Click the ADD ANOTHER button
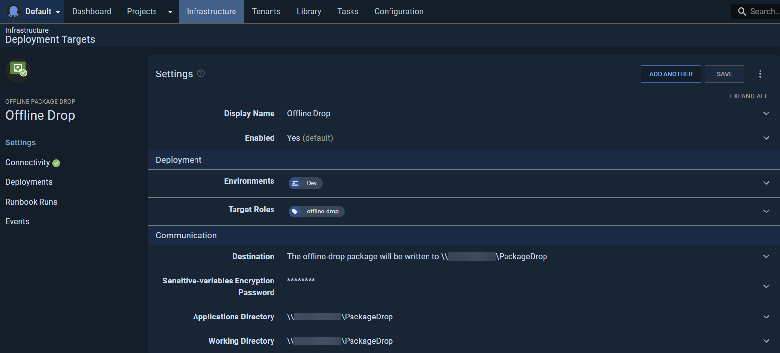The image size is (780, 353). pyautogui.click(x=670, y=74)
